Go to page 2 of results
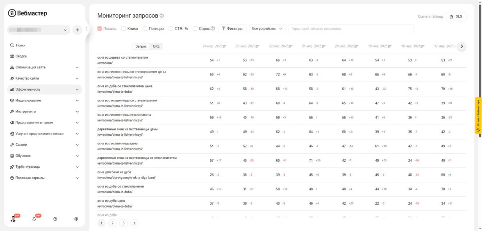The width and height of the screenshot is (482, 231). pyautogui.click(x=112, y=223)
